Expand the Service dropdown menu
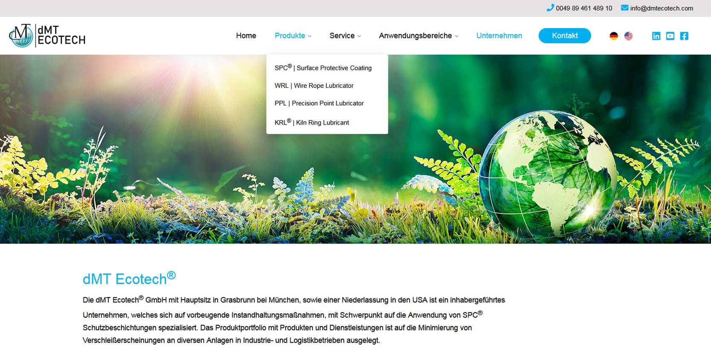711x362 pixels. (x=345, y=36)
